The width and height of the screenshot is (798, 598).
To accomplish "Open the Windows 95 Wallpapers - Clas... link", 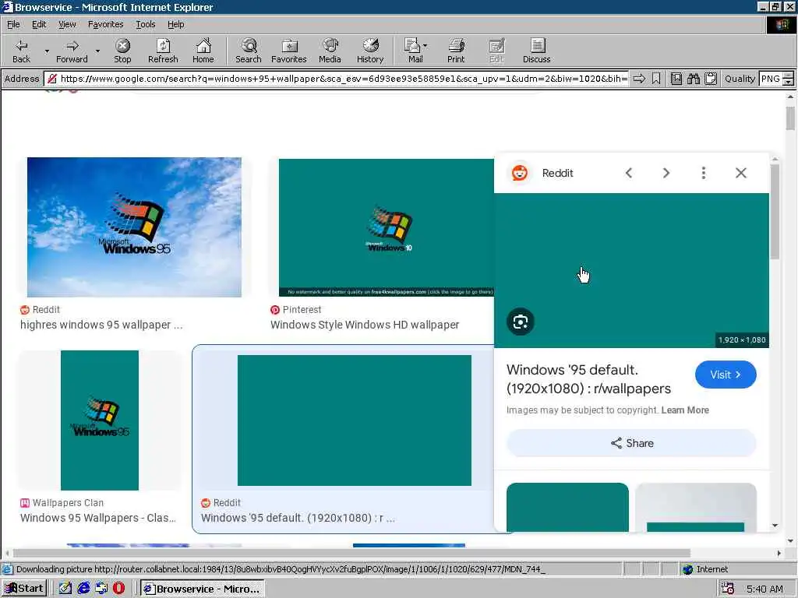I will [x=98, y=518].
